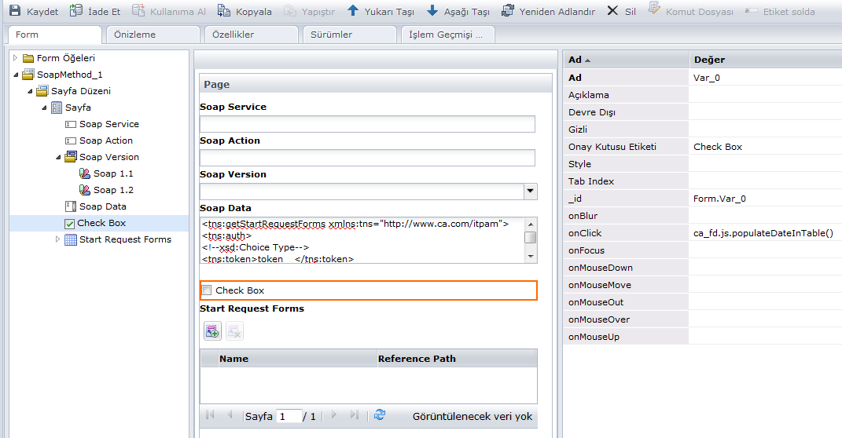This screenshot has height=438, width=842.
Task: Click the Değer column header
Action: 765,60
